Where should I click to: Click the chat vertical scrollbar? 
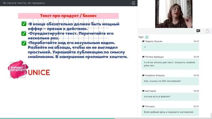pos(211,116)
